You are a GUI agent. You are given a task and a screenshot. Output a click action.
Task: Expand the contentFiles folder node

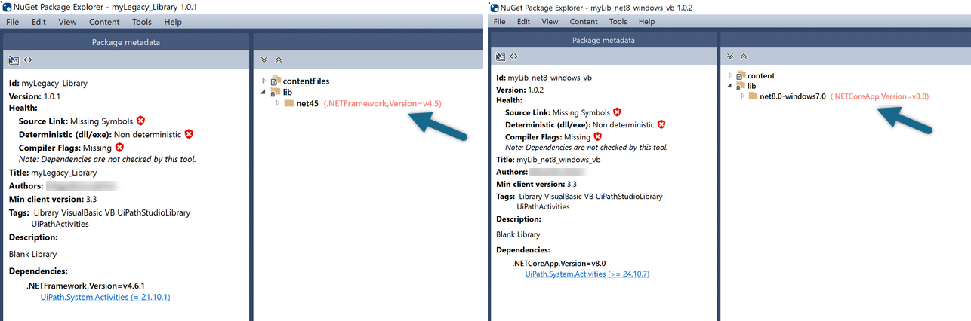[x=264, y=81]
